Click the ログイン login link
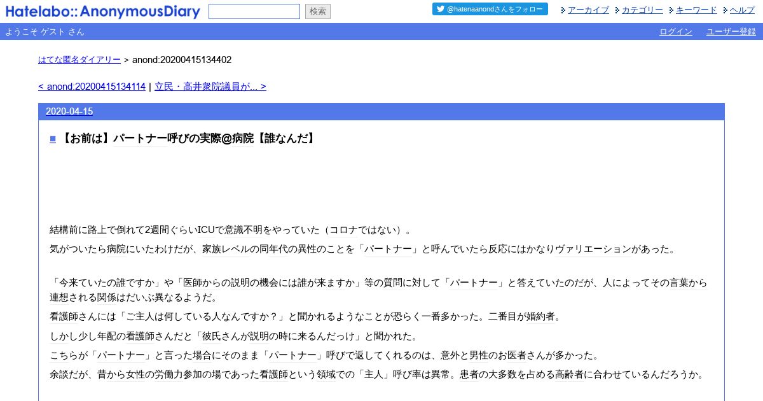The width and height of the screenshot is (763, 401). pos(676,32)
